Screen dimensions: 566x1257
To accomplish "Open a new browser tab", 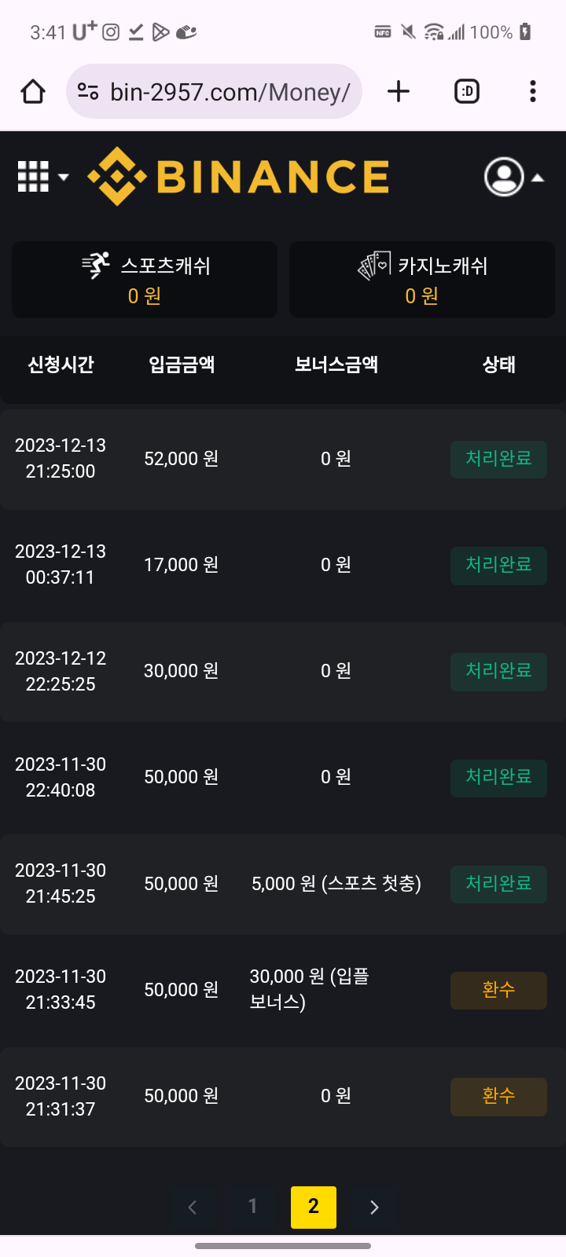I will [399, 92].
